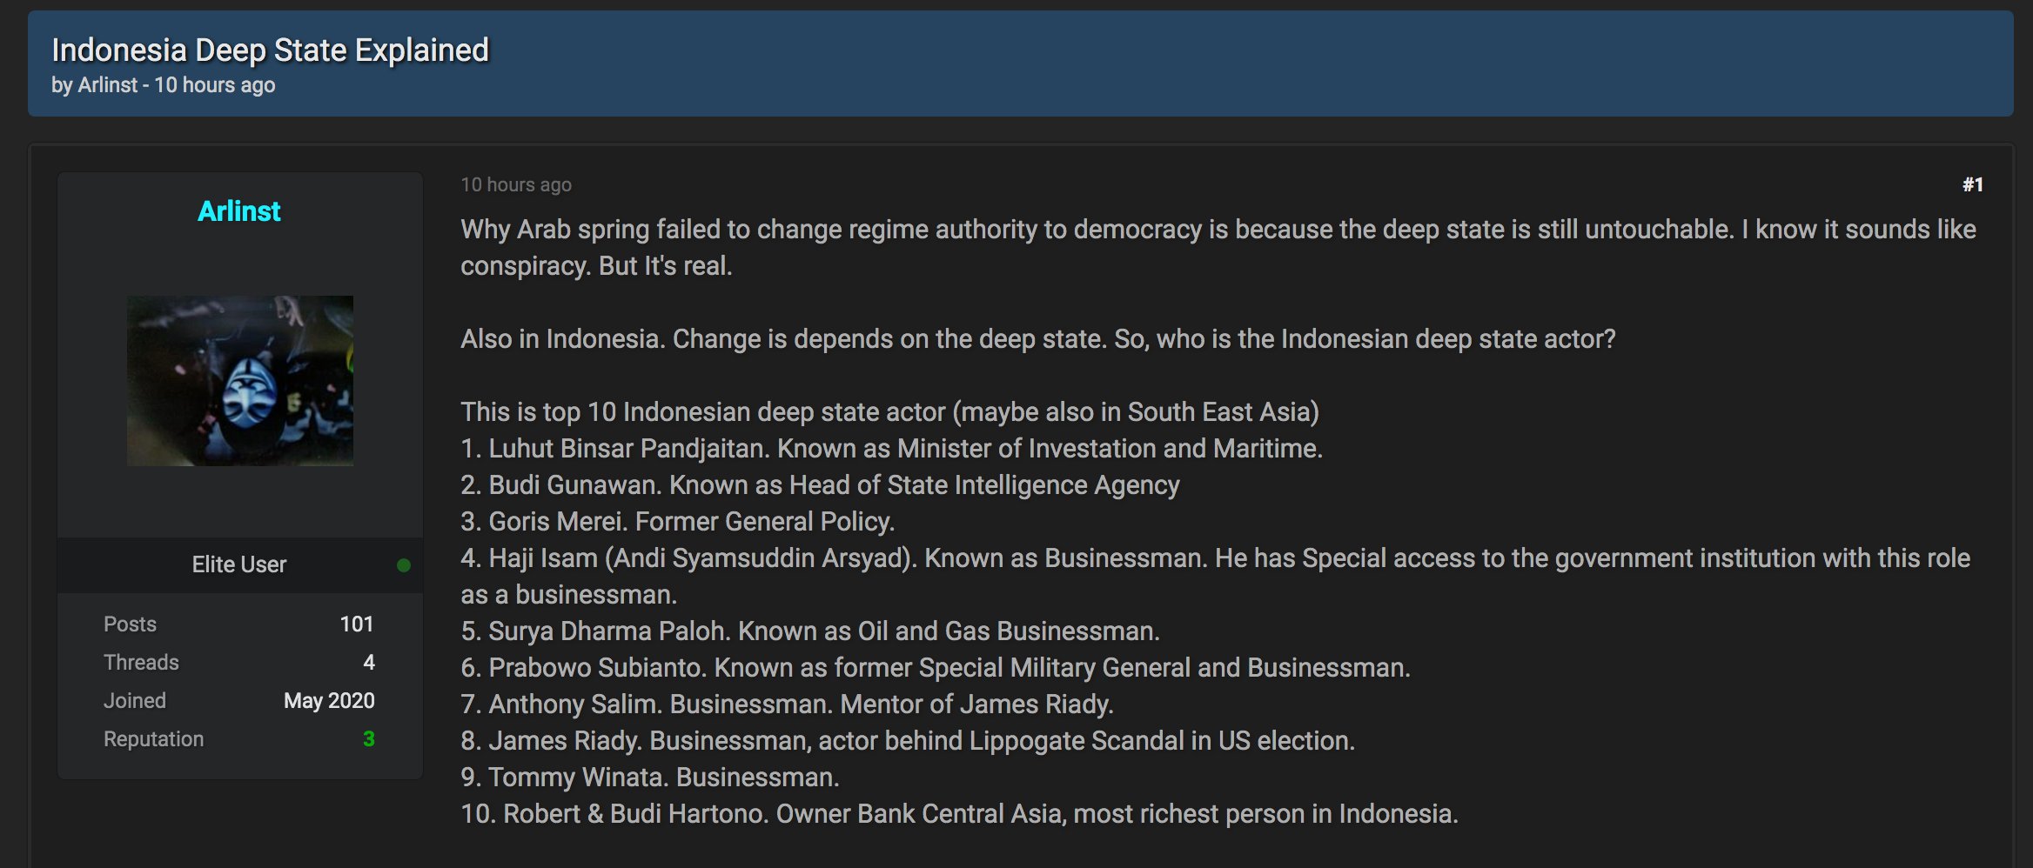Click the green online status dot
Screen dimensions: 2033x868
tap(403, 565)
